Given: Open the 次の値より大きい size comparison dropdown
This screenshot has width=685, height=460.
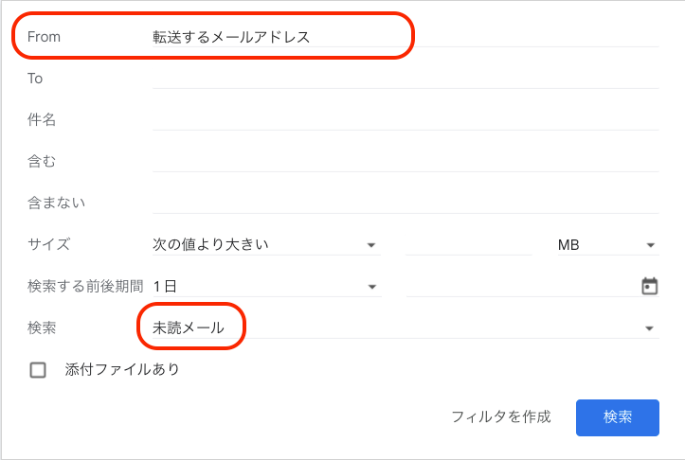Looking at the screenshot, I should [266, 244].
